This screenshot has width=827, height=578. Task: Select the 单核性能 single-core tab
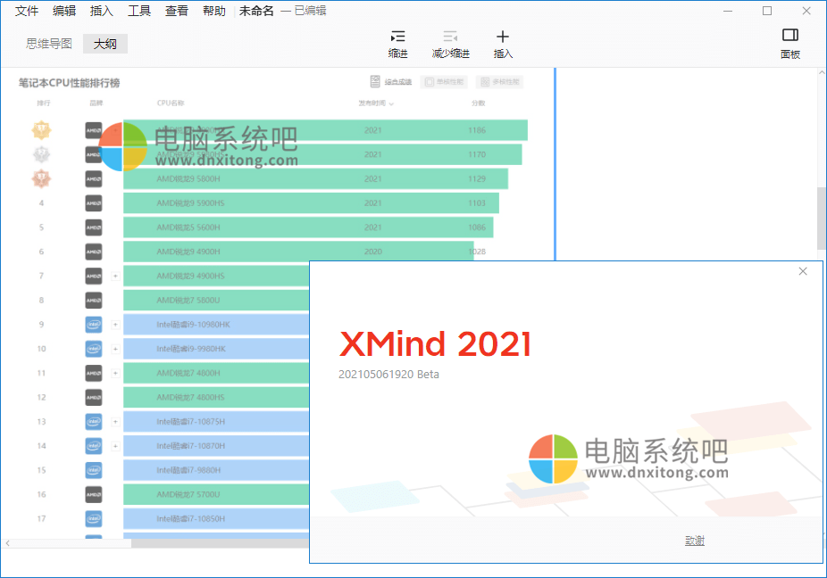point(445,82)
